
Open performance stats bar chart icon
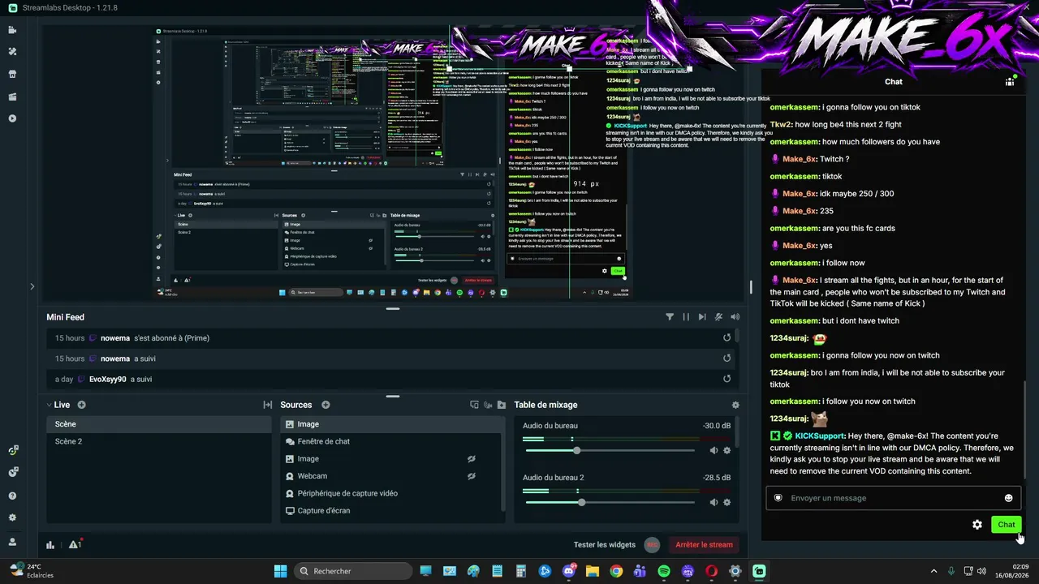pyautogui.click(x=50, y=545)
